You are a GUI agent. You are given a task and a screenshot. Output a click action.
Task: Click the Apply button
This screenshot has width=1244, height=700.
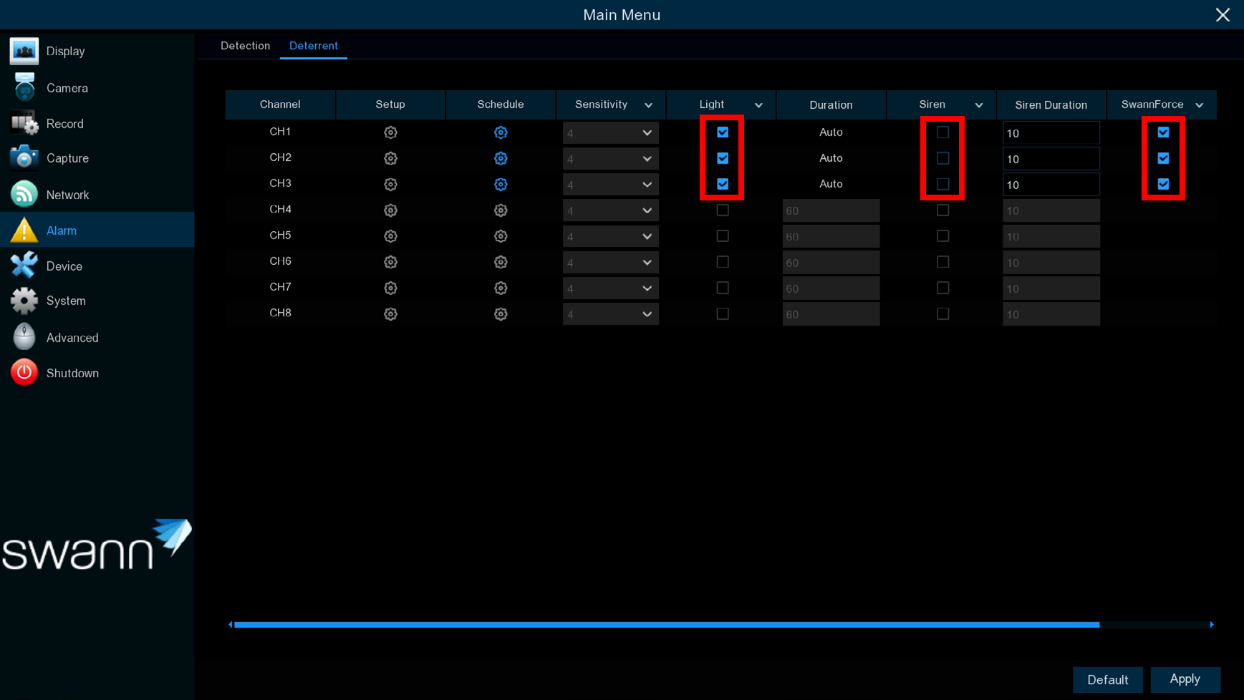click(x=1185, y=679)
